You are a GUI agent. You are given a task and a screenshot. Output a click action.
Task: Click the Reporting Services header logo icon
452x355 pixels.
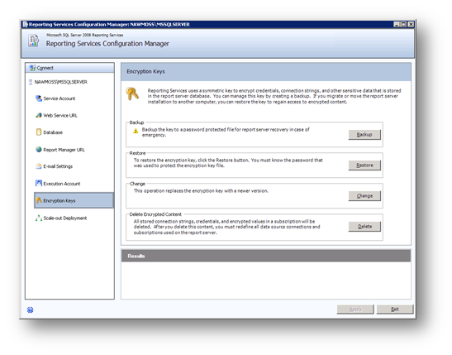(x=33, y=41)
